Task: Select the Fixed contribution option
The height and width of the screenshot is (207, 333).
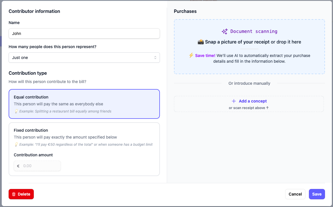Action: click(x=84, y=135)
